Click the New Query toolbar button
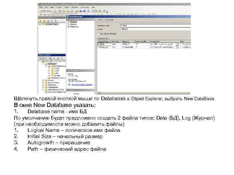234x175 pixels. pos(45,11)
